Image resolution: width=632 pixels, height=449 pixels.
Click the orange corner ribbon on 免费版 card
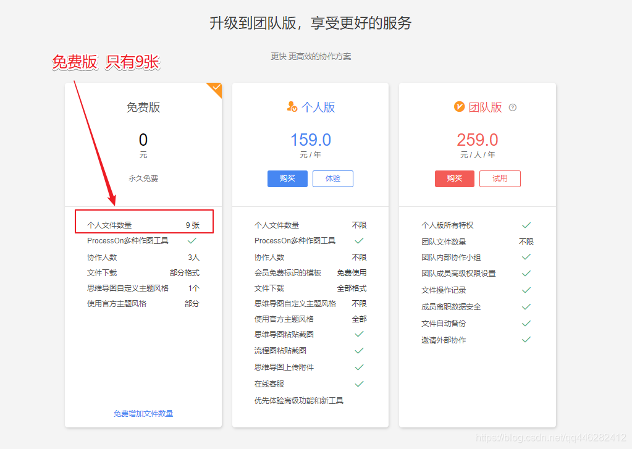click(214, 90)
